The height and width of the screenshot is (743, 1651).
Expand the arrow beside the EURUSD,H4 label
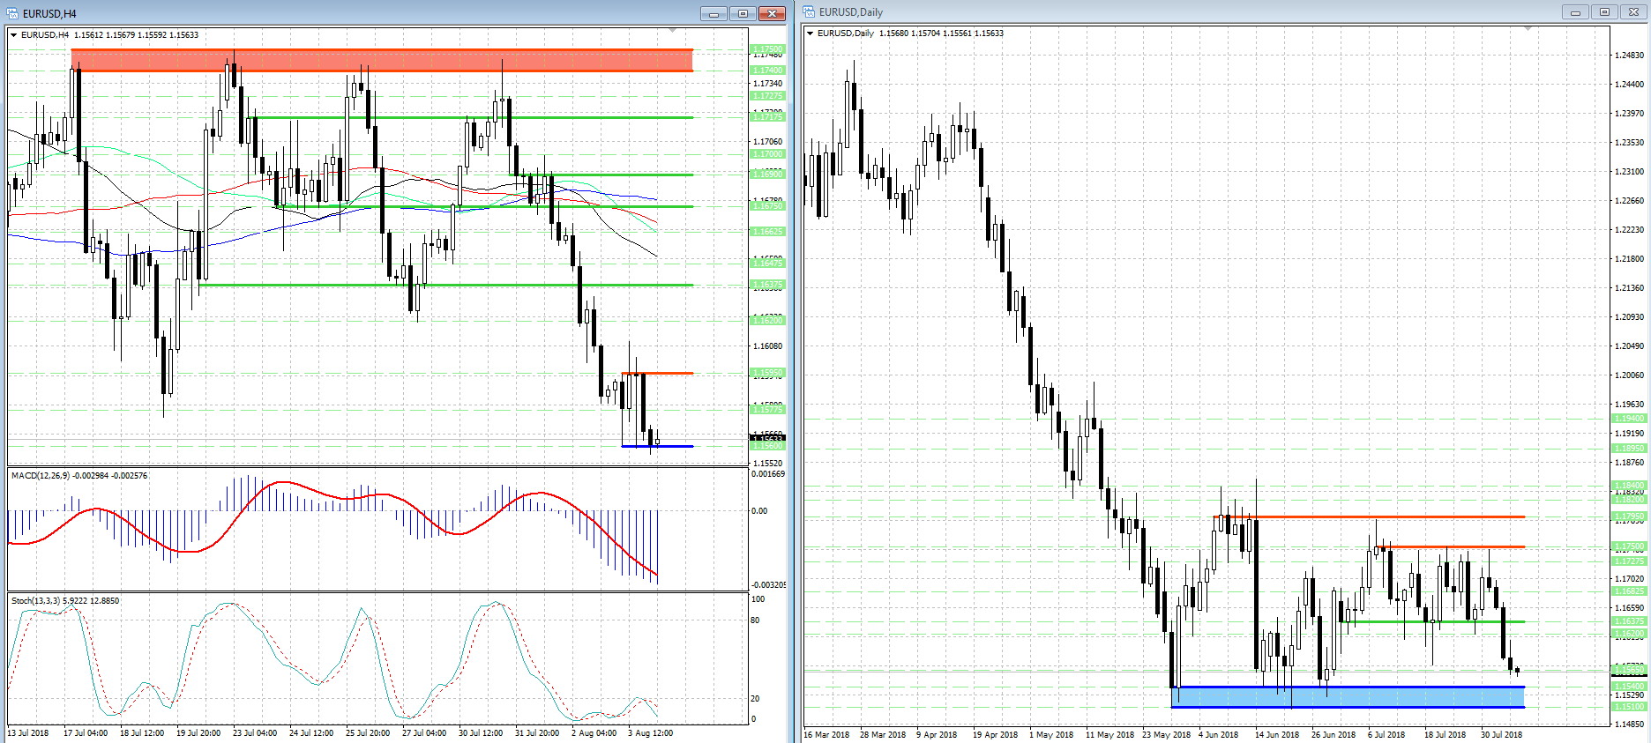point(14,35)
